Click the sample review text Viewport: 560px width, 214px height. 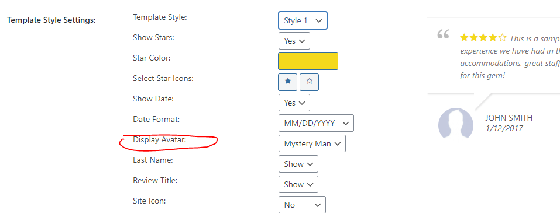pyautogui.click(x=510, y=57)
